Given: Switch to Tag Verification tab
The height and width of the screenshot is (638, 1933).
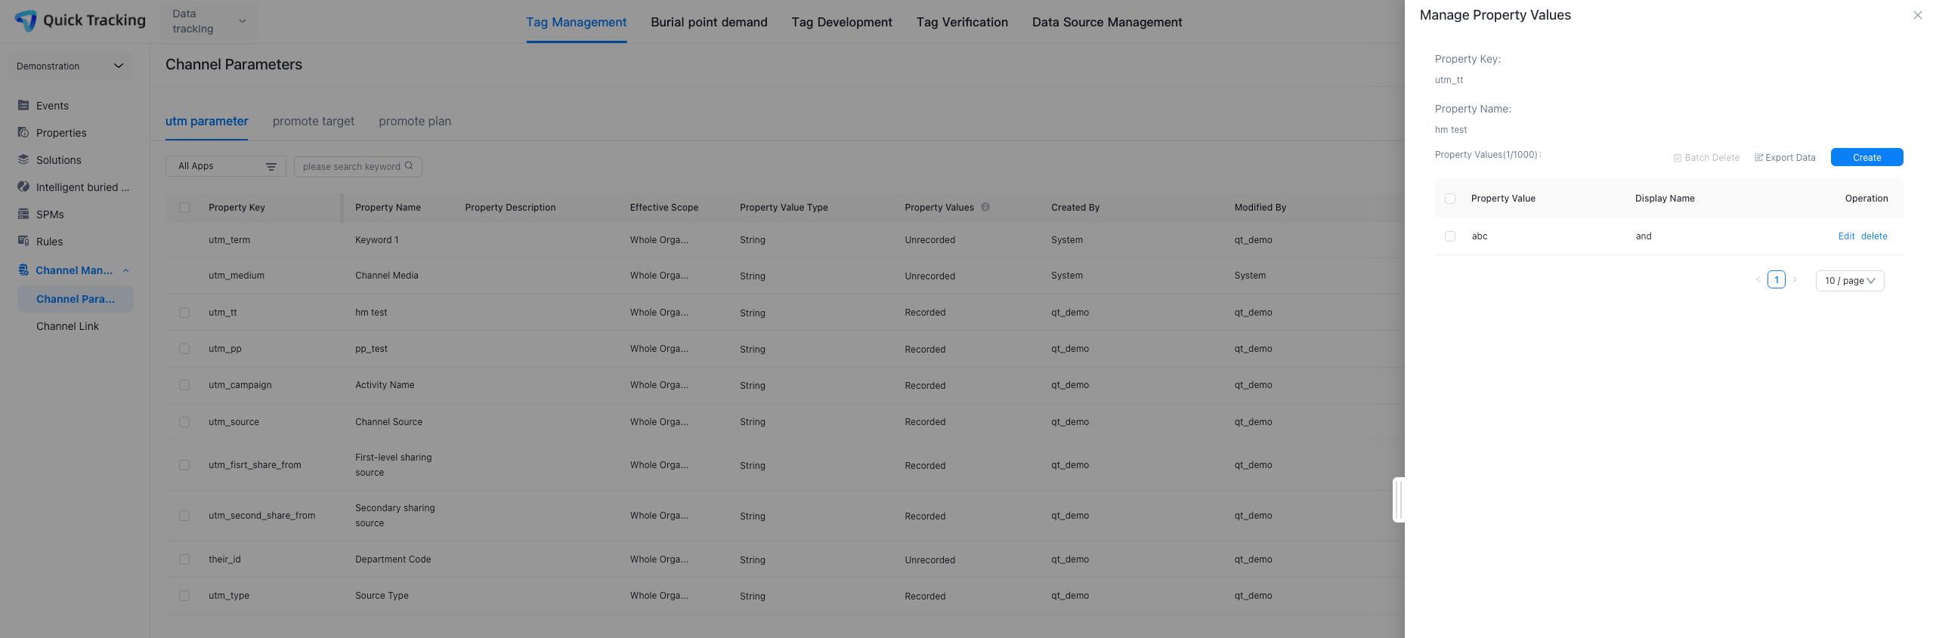Looking at the screenshot, I should coord(962,22).
